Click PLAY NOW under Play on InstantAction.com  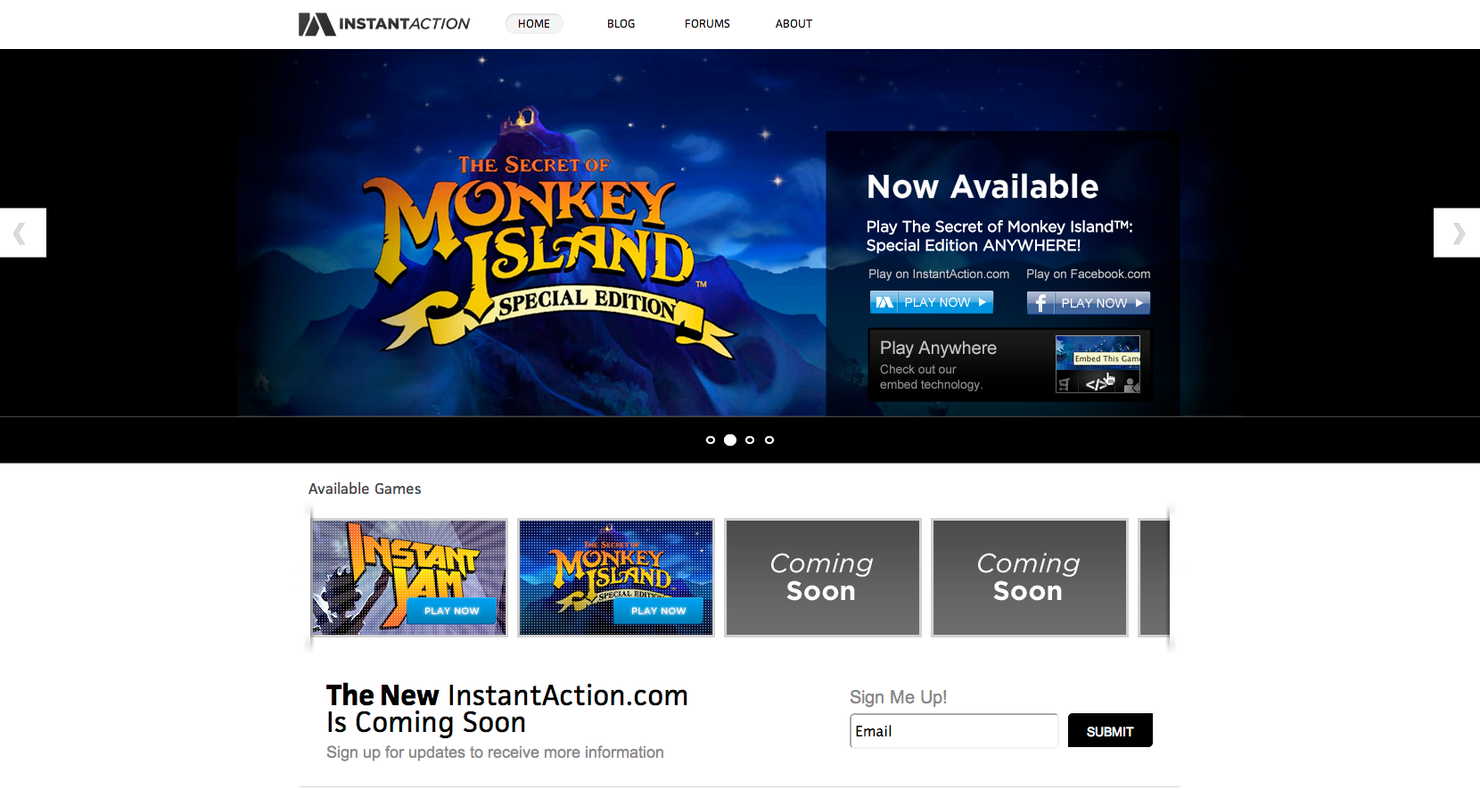pyautogui.click(x=932, y=303)
